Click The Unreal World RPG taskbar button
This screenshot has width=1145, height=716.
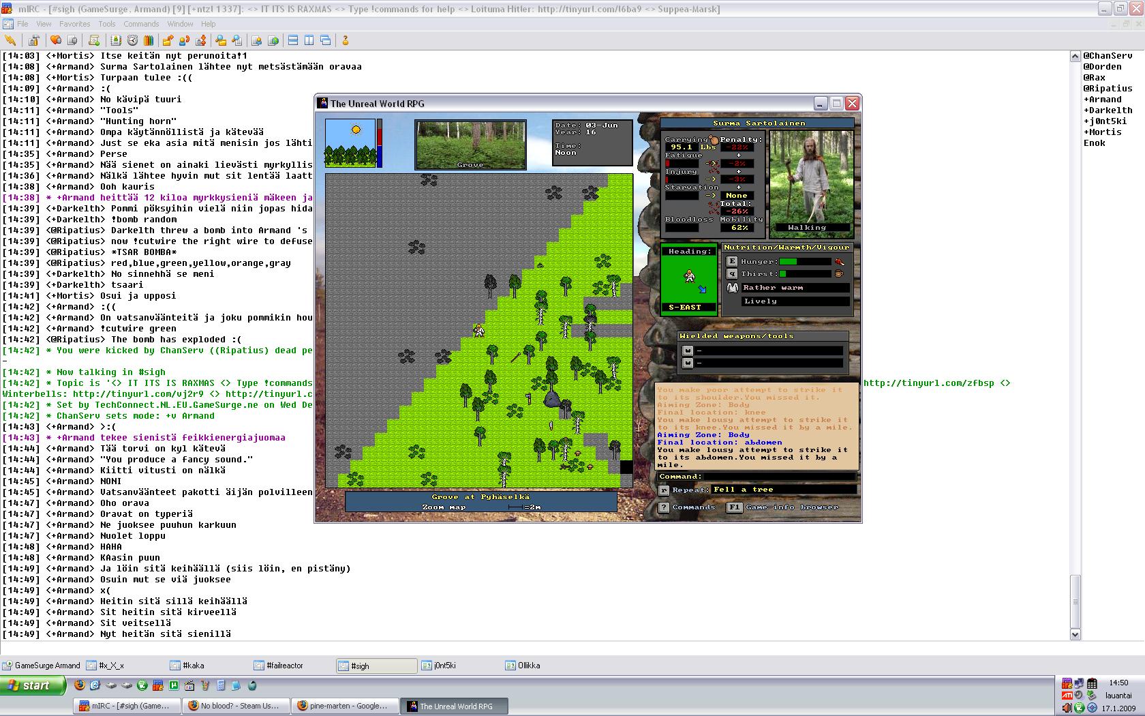pyautogui.click(x=454, y=706)
